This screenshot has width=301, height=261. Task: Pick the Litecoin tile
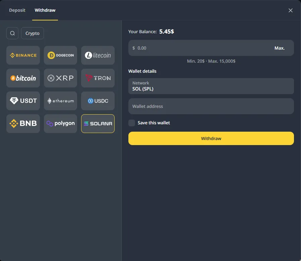(x=98, y=55)
